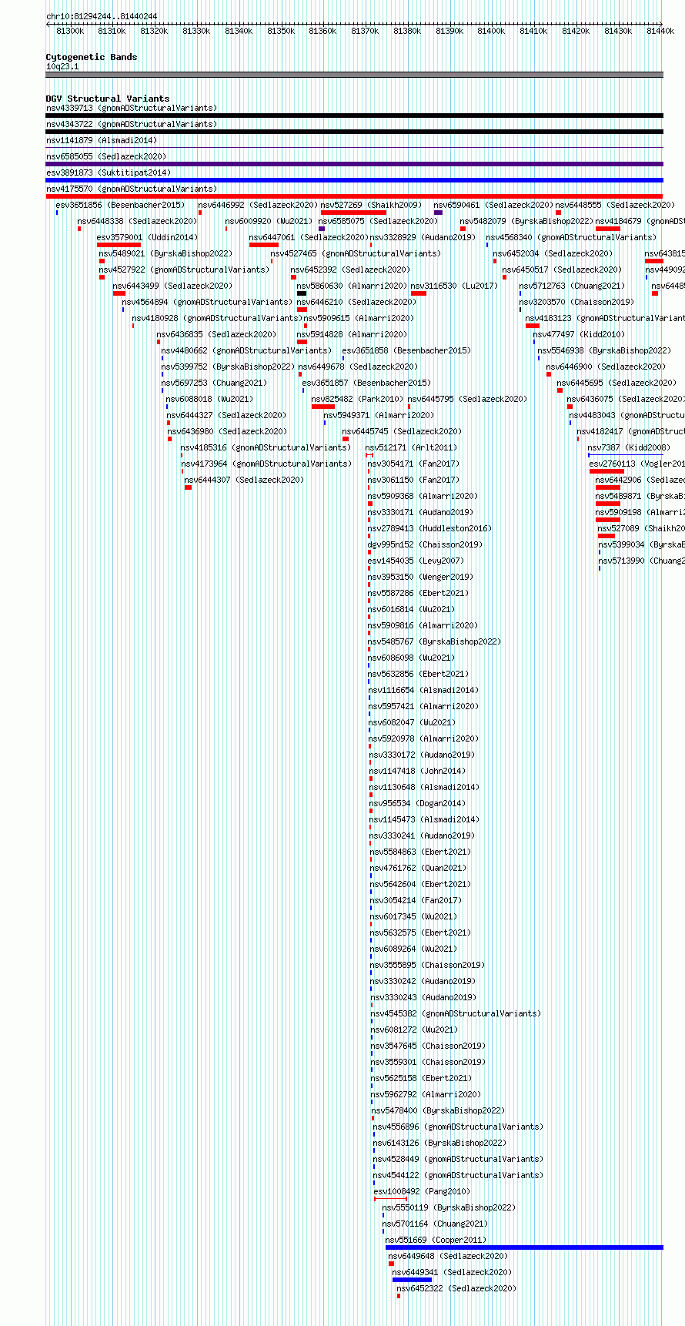Screen dimensions: 685x1326
Task: Click the 81370k ruler position mark
Action: point(365,31)
